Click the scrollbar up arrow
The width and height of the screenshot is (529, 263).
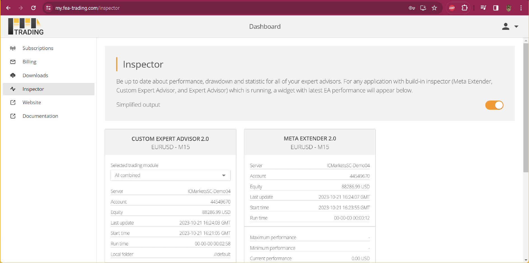[x=526, y=40]
